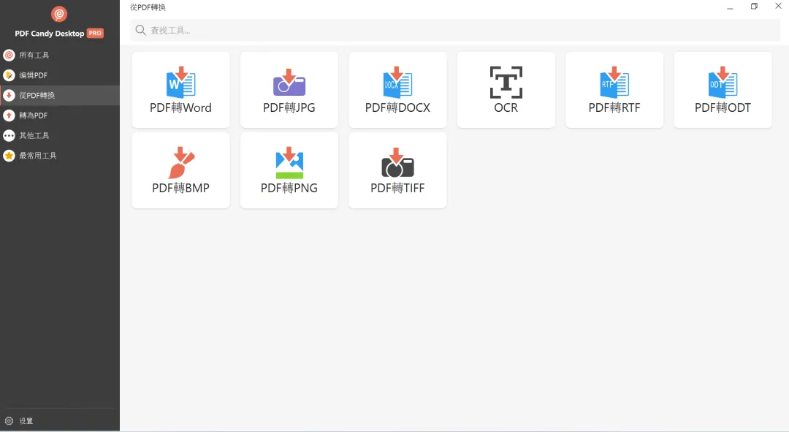Click the PDF轉ODT label
Image resolution: width=789 pixels, height=432 pixels.
(x=723, y=107)
